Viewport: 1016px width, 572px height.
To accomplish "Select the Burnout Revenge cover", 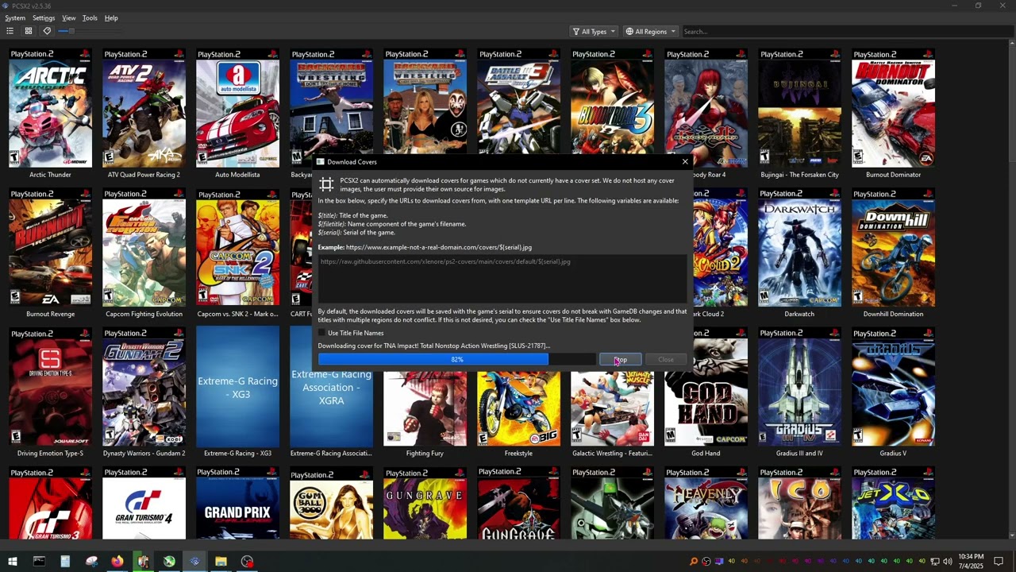I will tap(50, 247).
